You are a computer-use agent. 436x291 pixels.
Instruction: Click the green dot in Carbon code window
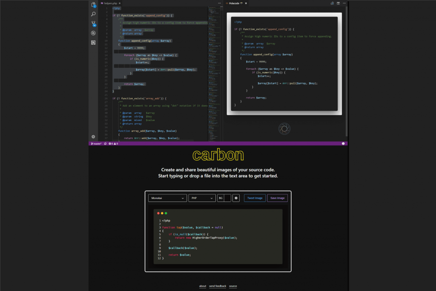(166, 213)
